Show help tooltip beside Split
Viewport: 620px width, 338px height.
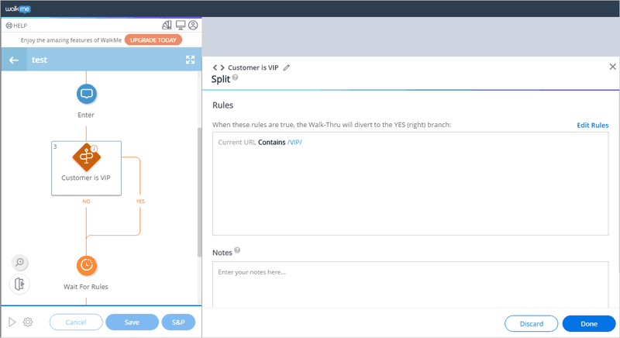point(236,78)
